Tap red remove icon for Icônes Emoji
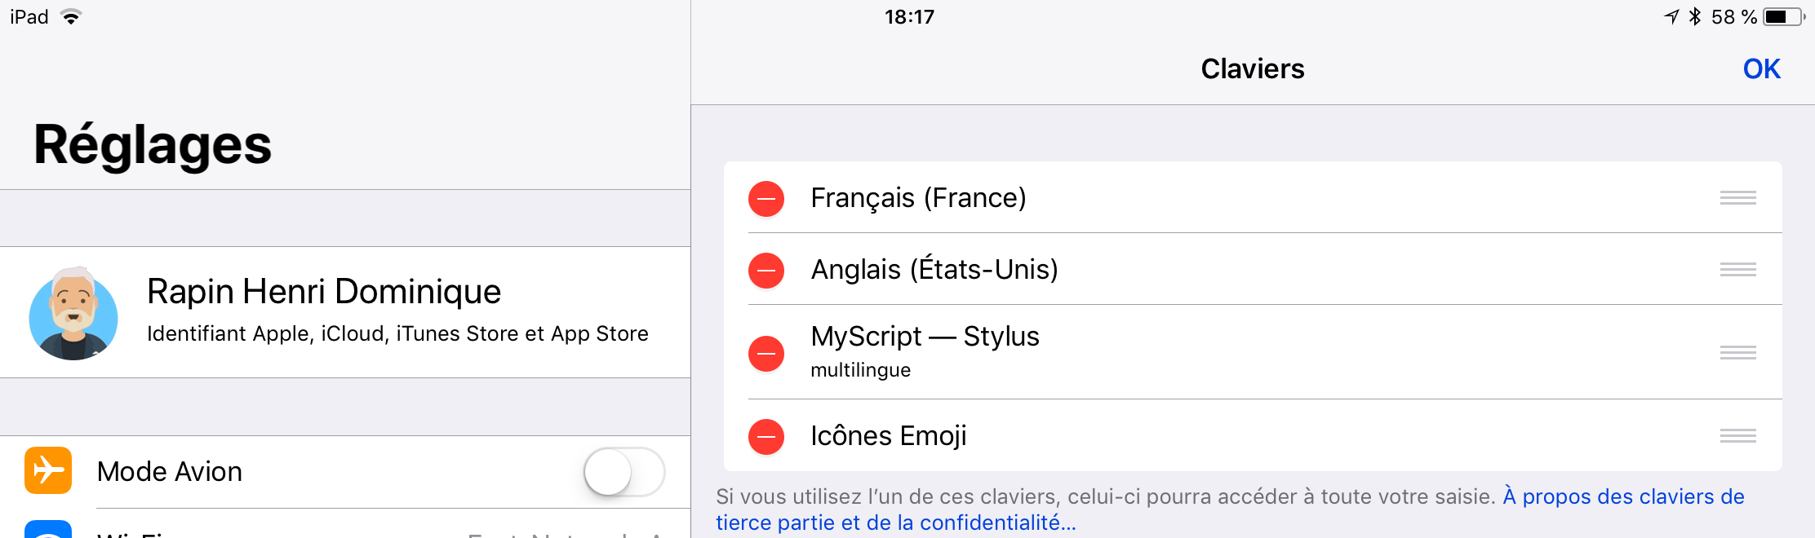 click(x=766, y=437)
